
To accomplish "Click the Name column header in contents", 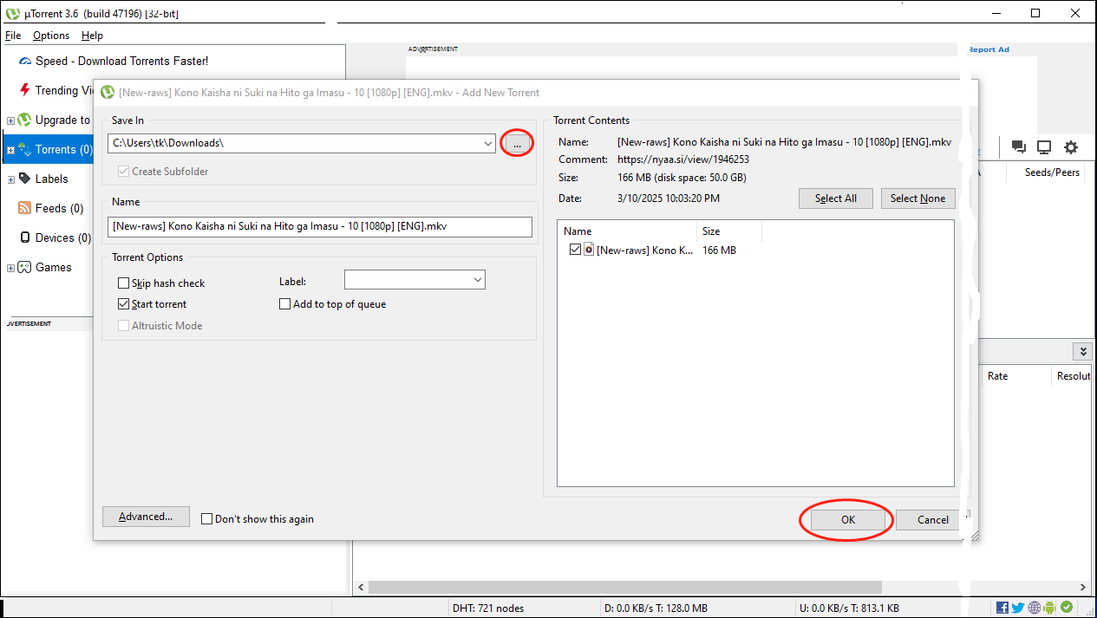I will tap(627, 231).
